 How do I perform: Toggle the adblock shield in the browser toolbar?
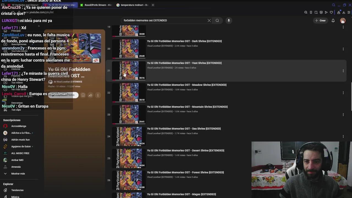(x=321, y=12)
